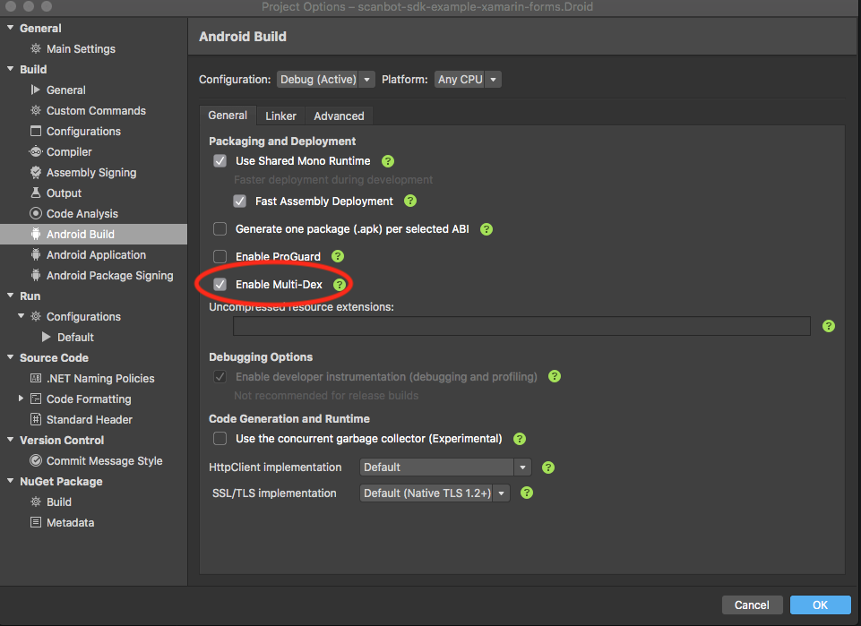The width and height of the screenshot is (861, 626).
Task: Open the Code Analysis section
Action: click(82, 213)
